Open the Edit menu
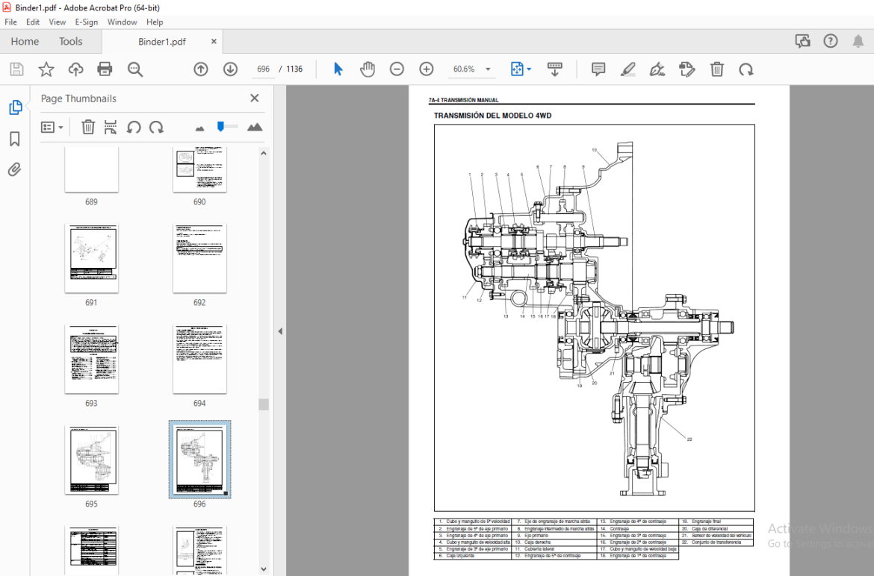Viewport: 874px width, 576px height. point(33,22)
